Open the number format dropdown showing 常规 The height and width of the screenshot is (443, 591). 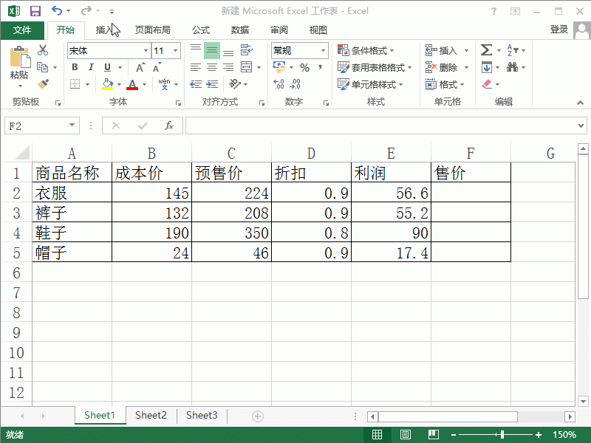[x=323, y=50]
